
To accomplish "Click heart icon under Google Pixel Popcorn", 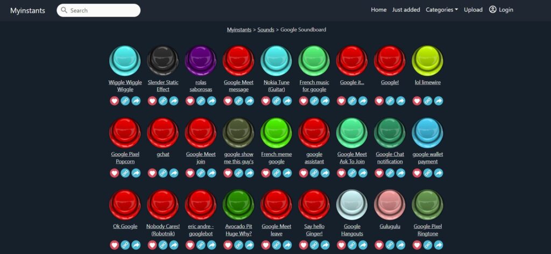I will [114, 173].
